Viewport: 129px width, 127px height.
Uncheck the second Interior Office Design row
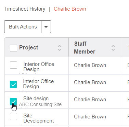(13, 84)
